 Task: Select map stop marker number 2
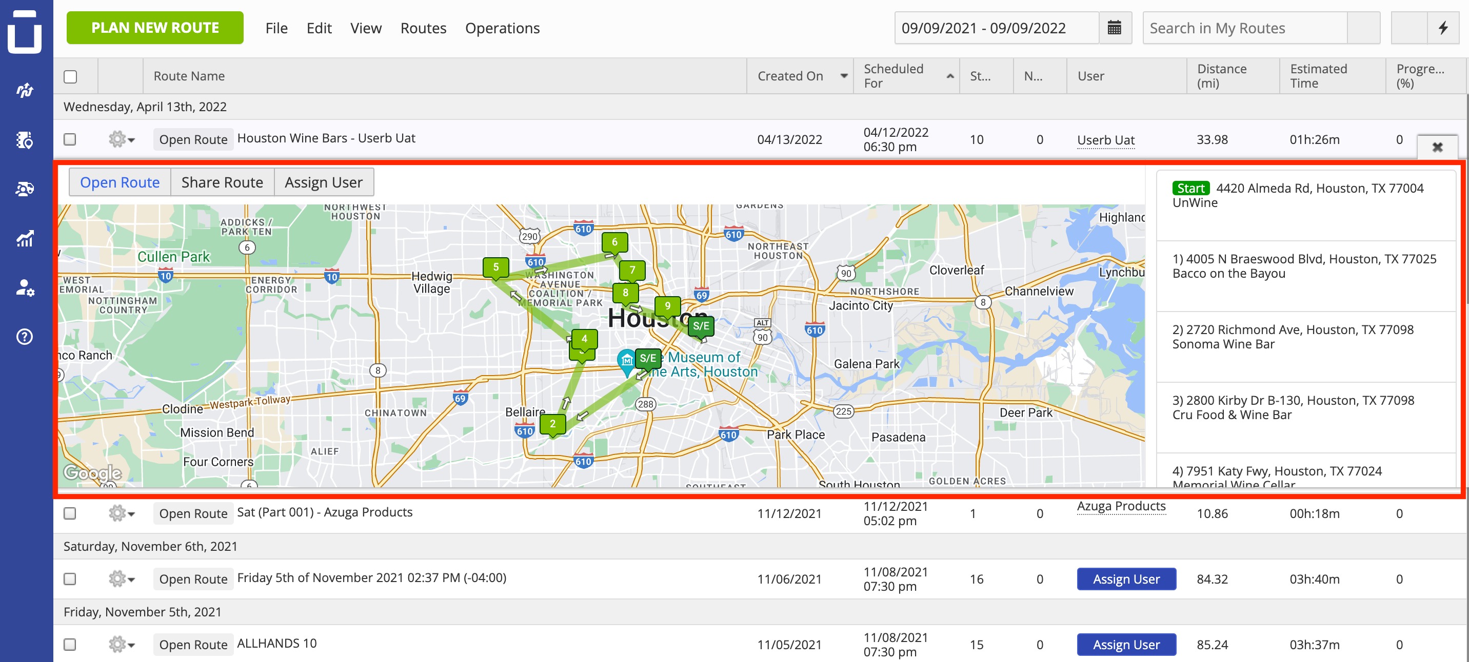(x=552, y=424)
